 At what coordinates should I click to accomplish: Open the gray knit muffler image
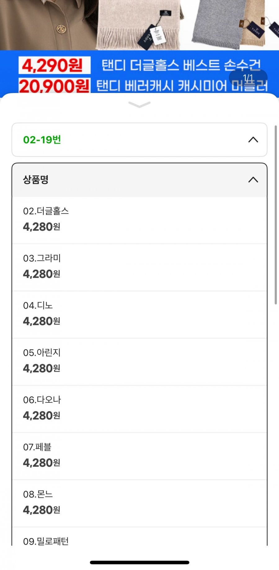[x=217, y=25]
